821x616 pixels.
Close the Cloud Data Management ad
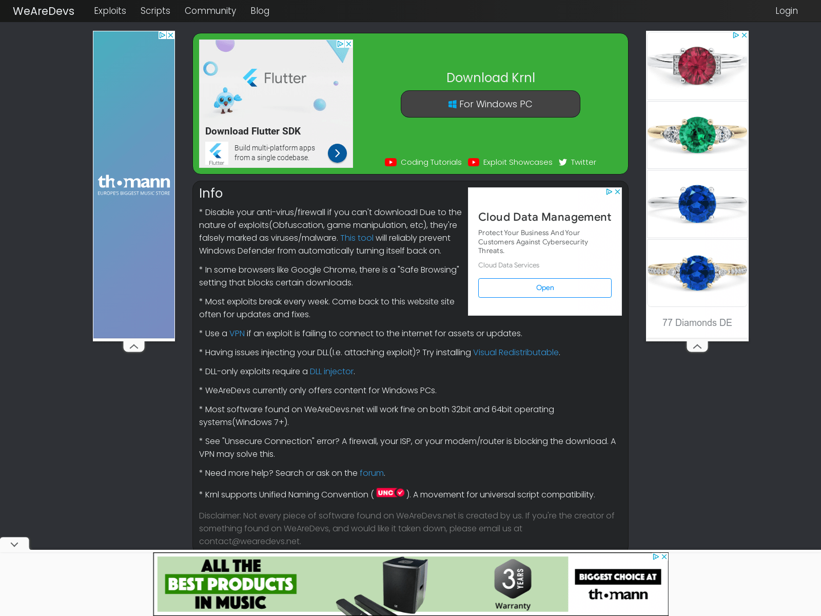[618, 191]
